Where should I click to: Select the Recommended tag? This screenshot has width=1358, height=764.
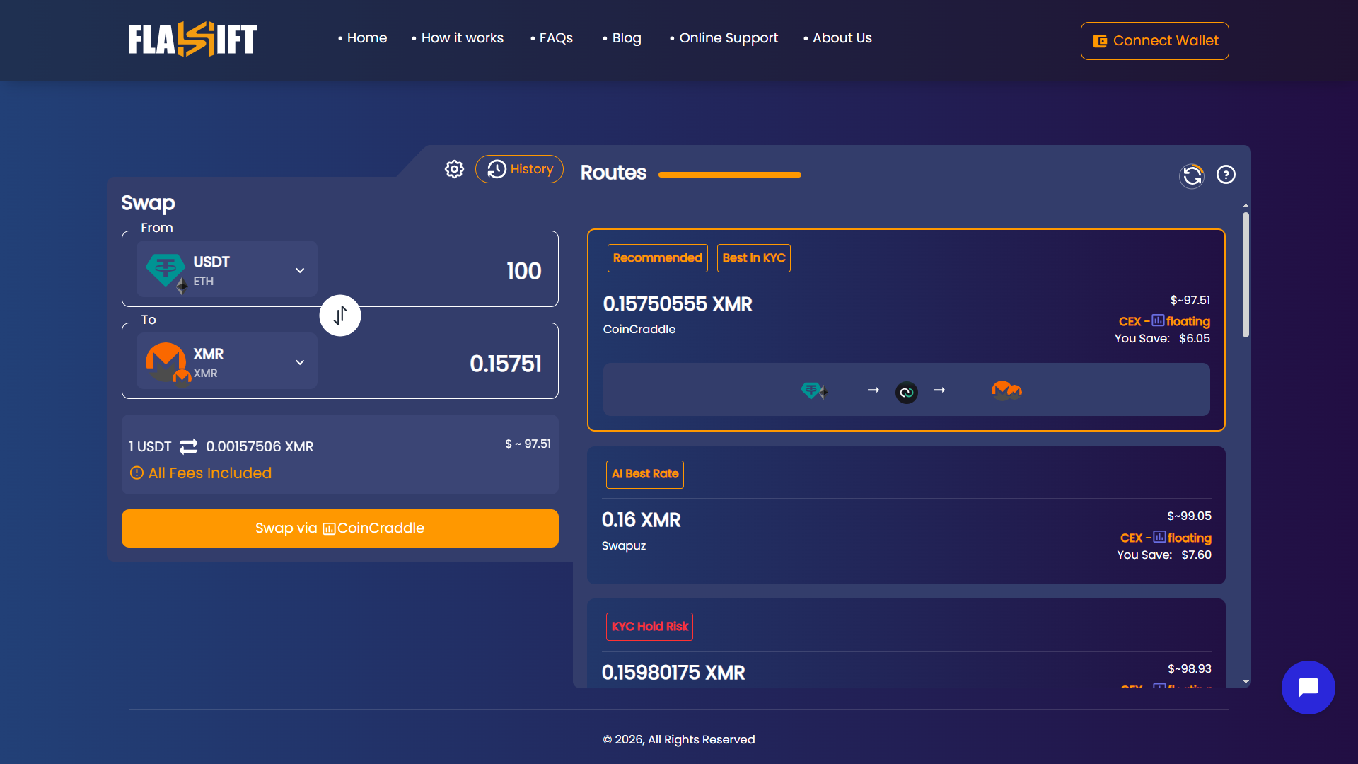click(657, 258)
